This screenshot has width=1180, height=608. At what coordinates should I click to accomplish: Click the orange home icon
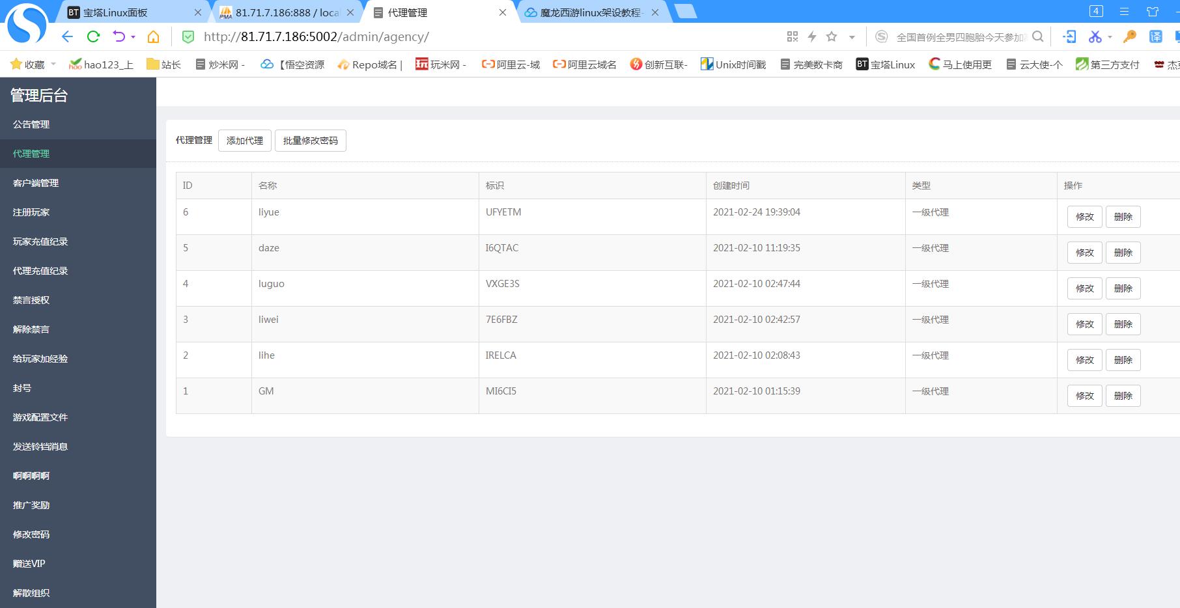(154, 37)
